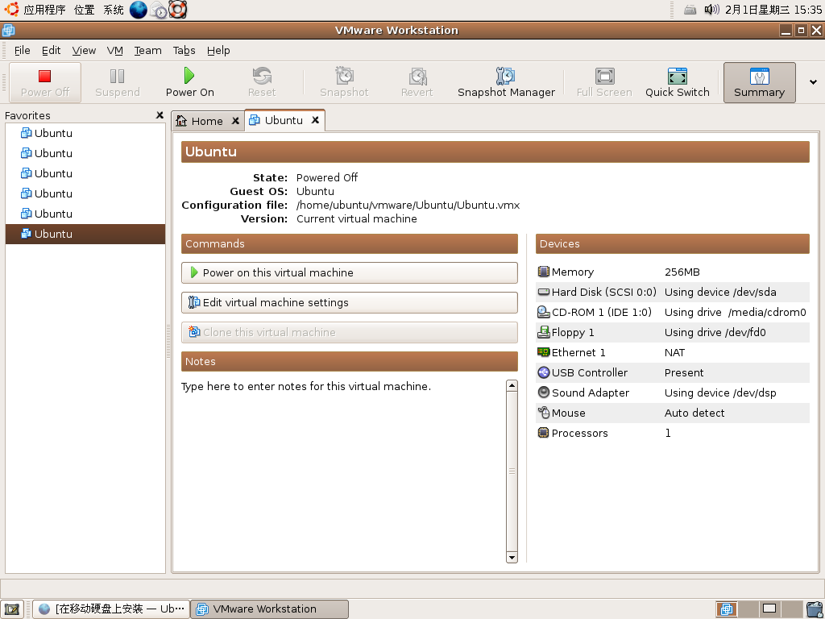The height and width of the screenshot is (619, 825).
Task: Open the 系统 system menu
Action: pyautogui.click(x=113, y=10)
